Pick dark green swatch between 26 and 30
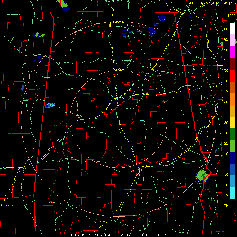The width and height of the screenshot is (237, 237). click(x=233, y=134)
